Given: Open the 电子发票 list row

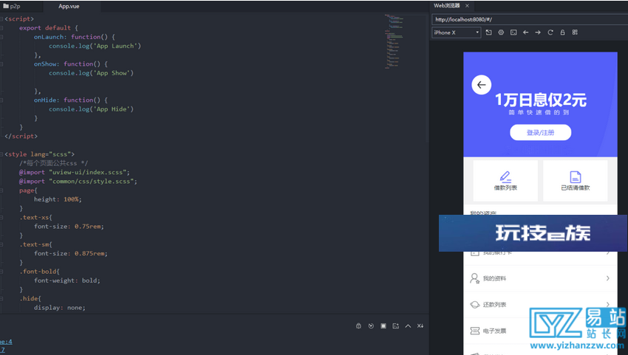Looking at the screenshot, I should [x=540, y=331].
